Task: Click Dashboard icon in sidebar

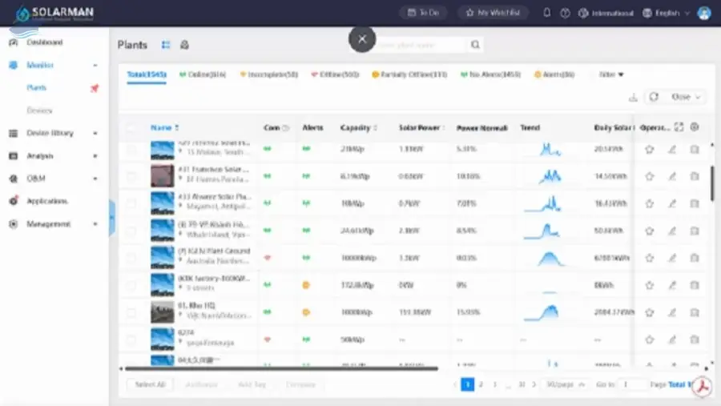Action: pyautogui.click(x=14, y=42)
